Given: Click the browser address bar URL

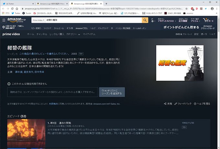Looking at the screenshot, I should (x=104, y=9).
